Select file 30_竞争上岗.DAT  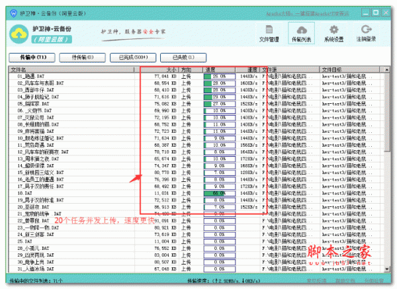36,262
